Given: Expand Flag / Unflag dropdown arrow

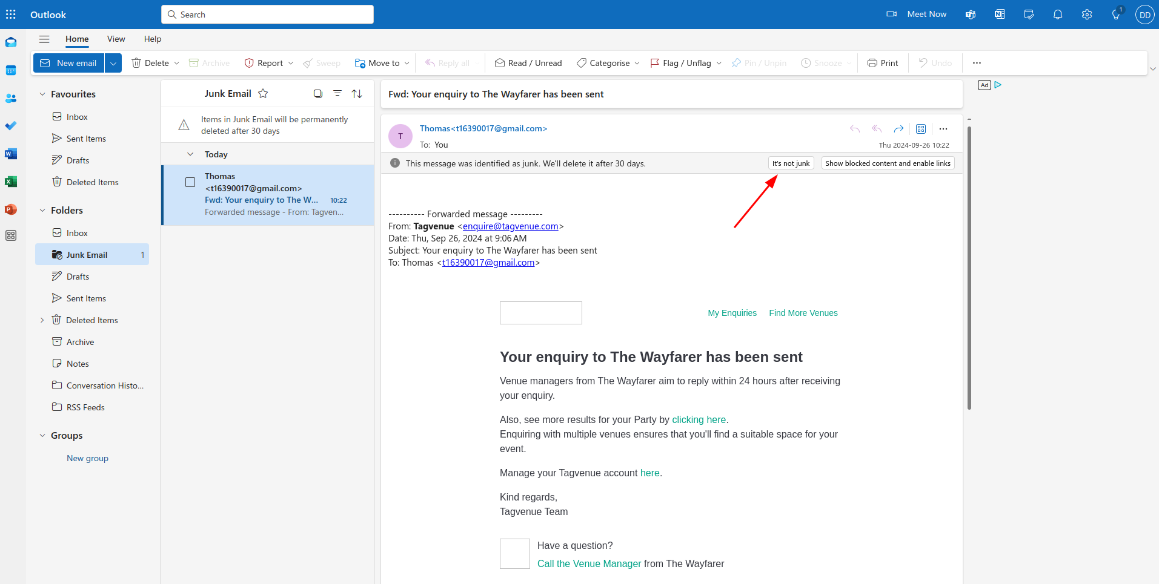Looking at the screenshot, I should (x=719, y=63).
